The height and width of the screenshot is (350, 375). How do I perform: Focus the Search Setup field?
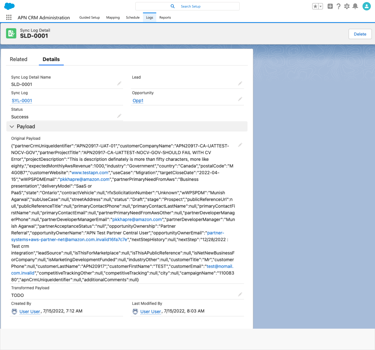187,6
